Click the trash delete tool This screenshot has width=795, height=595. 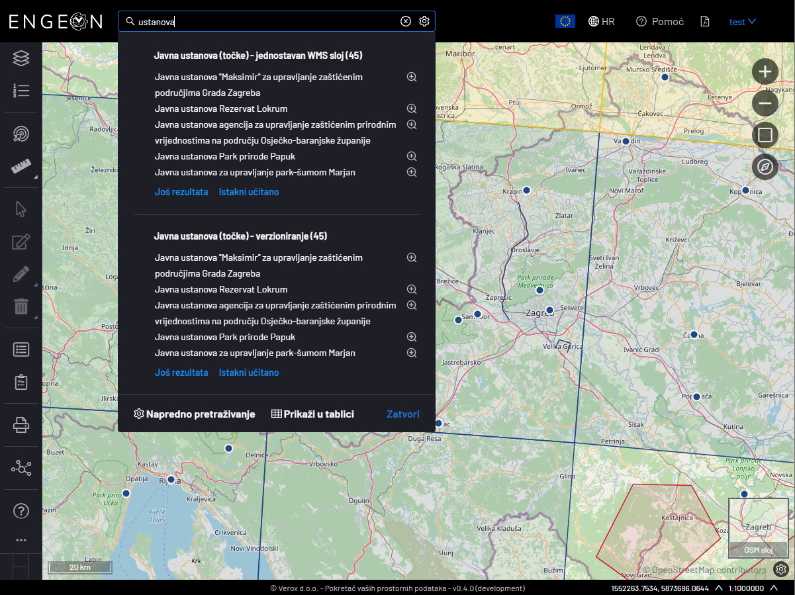[x=21, y=306]
